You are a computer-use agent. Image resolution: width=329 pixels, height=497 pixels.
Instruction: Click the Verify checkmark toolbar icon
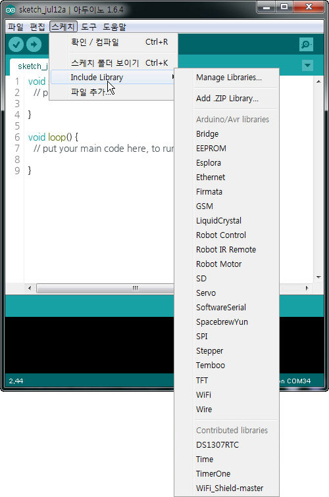pyautogui.click(x=16, y=45)
